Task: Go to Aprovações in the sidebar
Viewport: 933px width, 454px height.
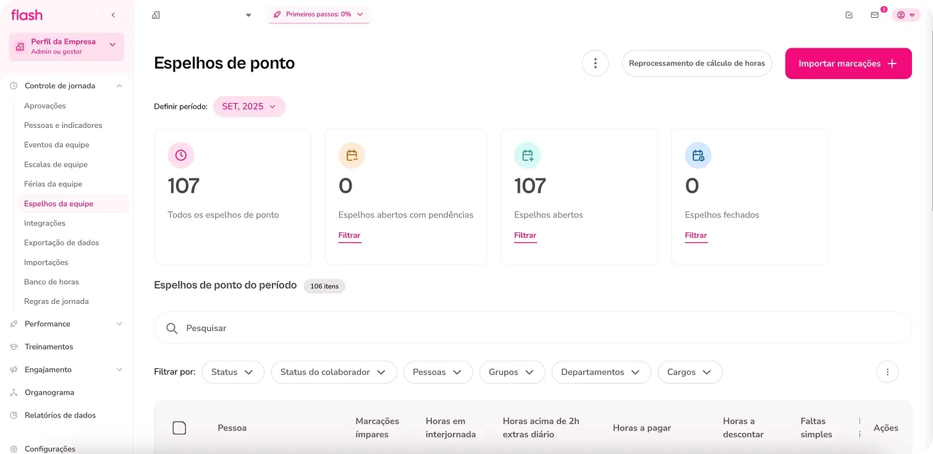Action: [x=44, y=106]
